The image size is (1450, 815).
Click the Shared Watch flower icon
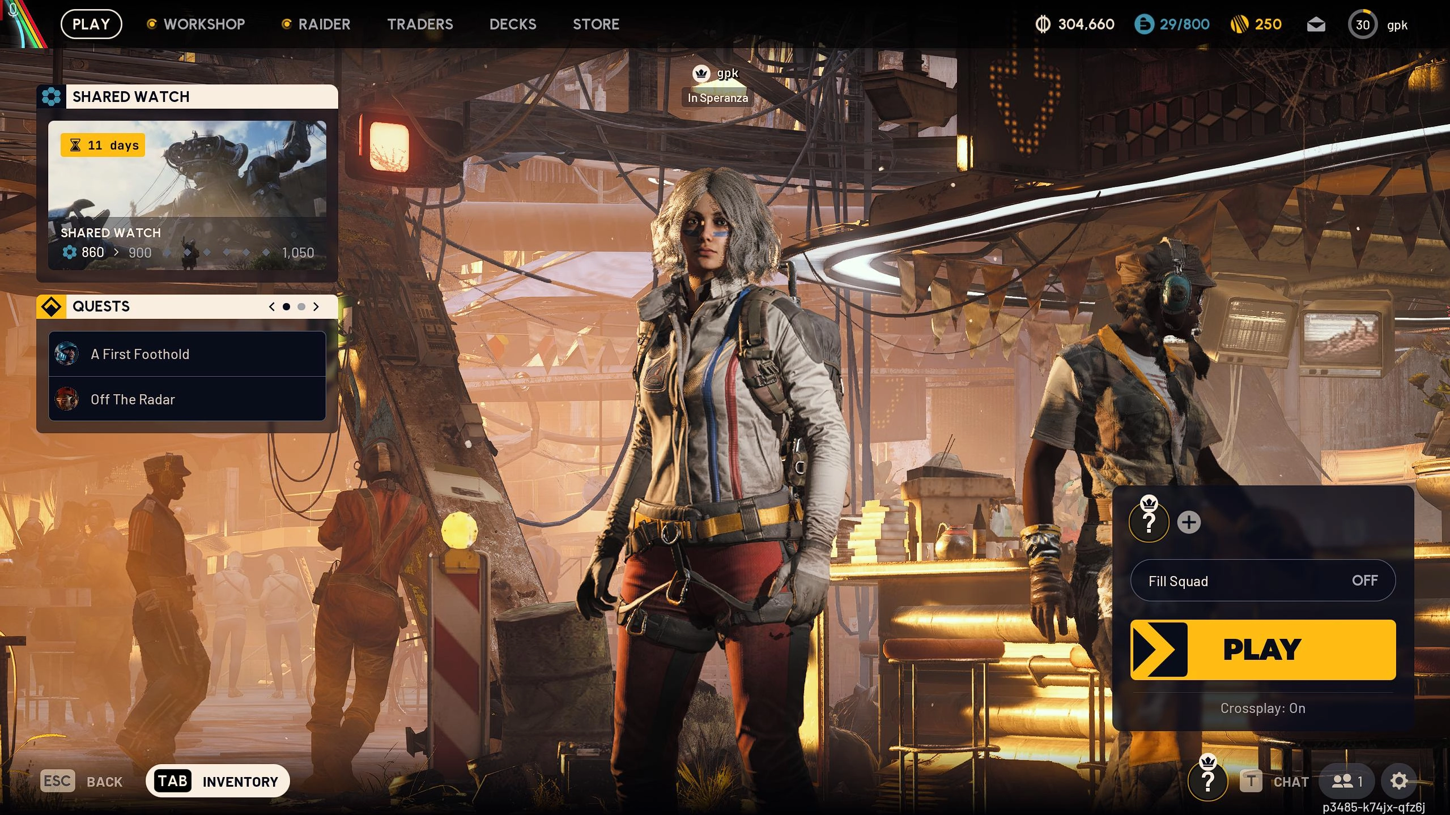51,97
